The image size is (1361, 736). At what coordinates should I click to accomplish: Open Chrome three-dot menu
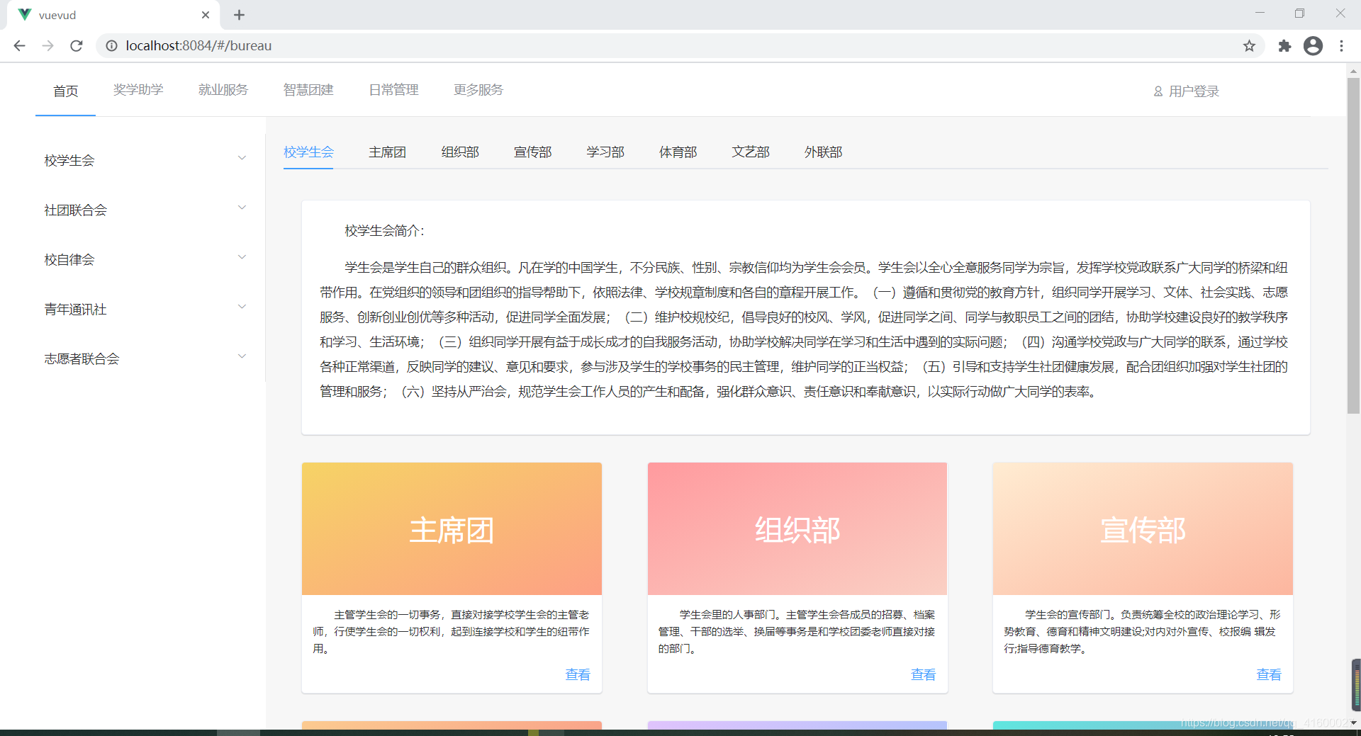1341,45
